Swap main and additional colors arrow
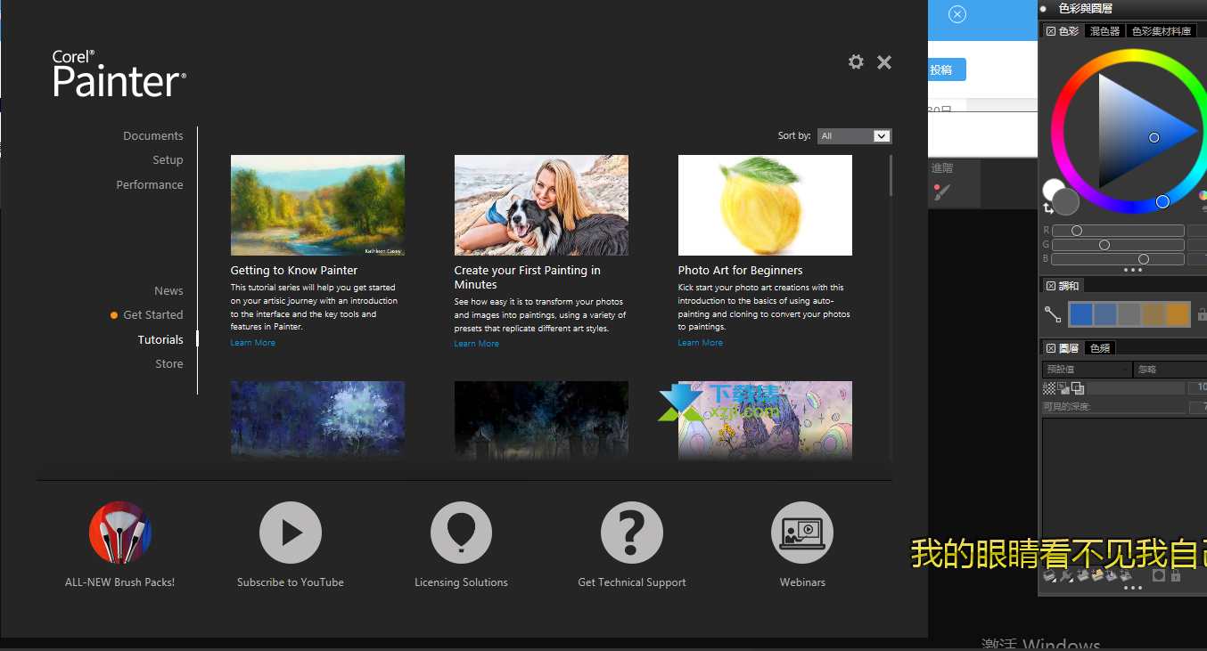This screenshot has width=1207, height=651. (x=1048, y=208)
